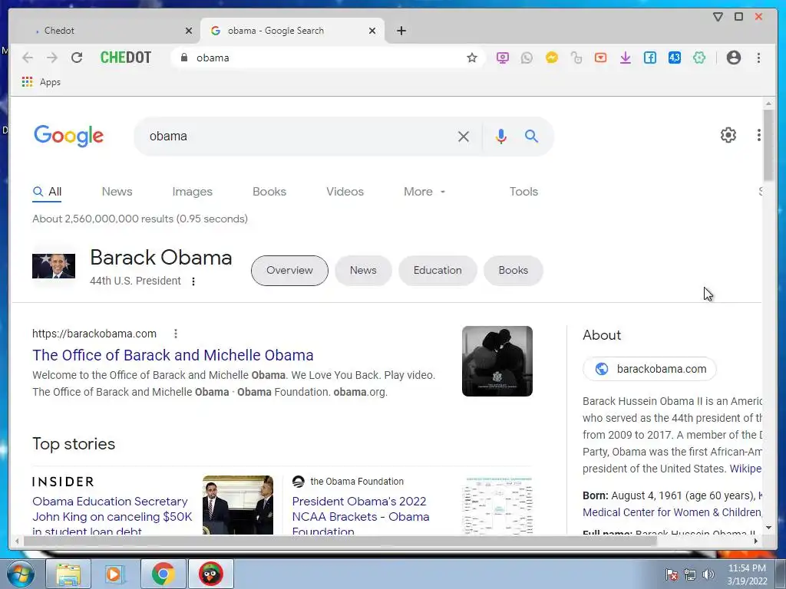Open the green extensions puzzle icon

point(698,58)
